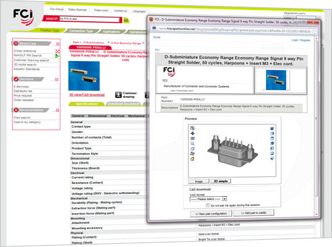Click the popup's vertical scrollbar

pos(316,126)
